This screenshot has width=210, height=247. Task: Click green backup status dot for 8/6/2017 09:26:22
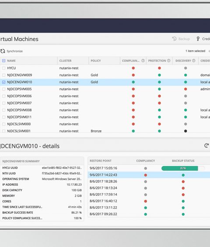(183, 214)
